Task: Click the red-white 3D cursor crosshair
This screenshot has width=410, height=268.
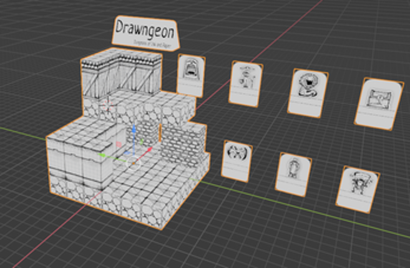Action: 107,105
